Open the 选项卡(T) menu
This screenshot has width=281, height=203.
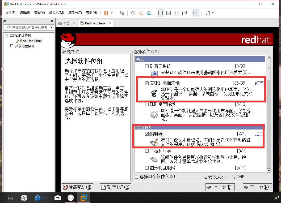pos(75,13)
